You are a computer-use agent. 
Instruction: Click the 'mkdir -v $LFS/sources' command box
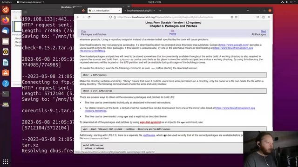(174, 75)
